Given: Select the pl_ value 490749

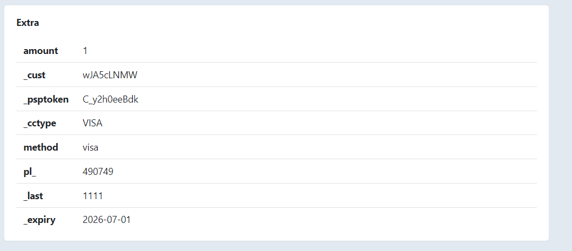Looking at the screenshot, I should click(x=98, y=172).
